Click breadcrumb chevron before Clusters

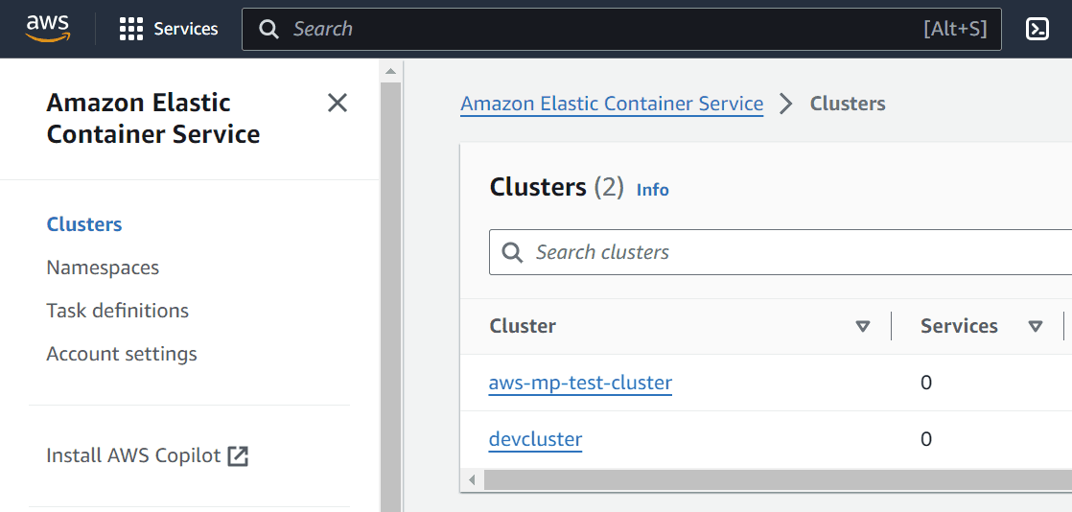coord(786,104)
